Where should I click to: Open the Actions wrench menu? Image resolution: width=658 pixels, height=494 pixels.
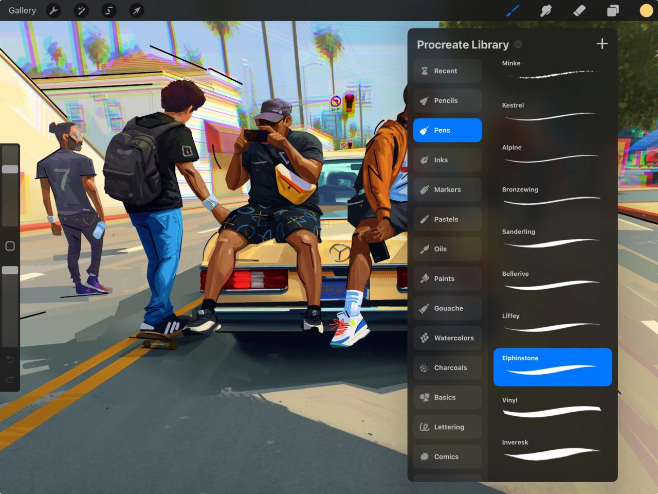[x=53, y=10]
